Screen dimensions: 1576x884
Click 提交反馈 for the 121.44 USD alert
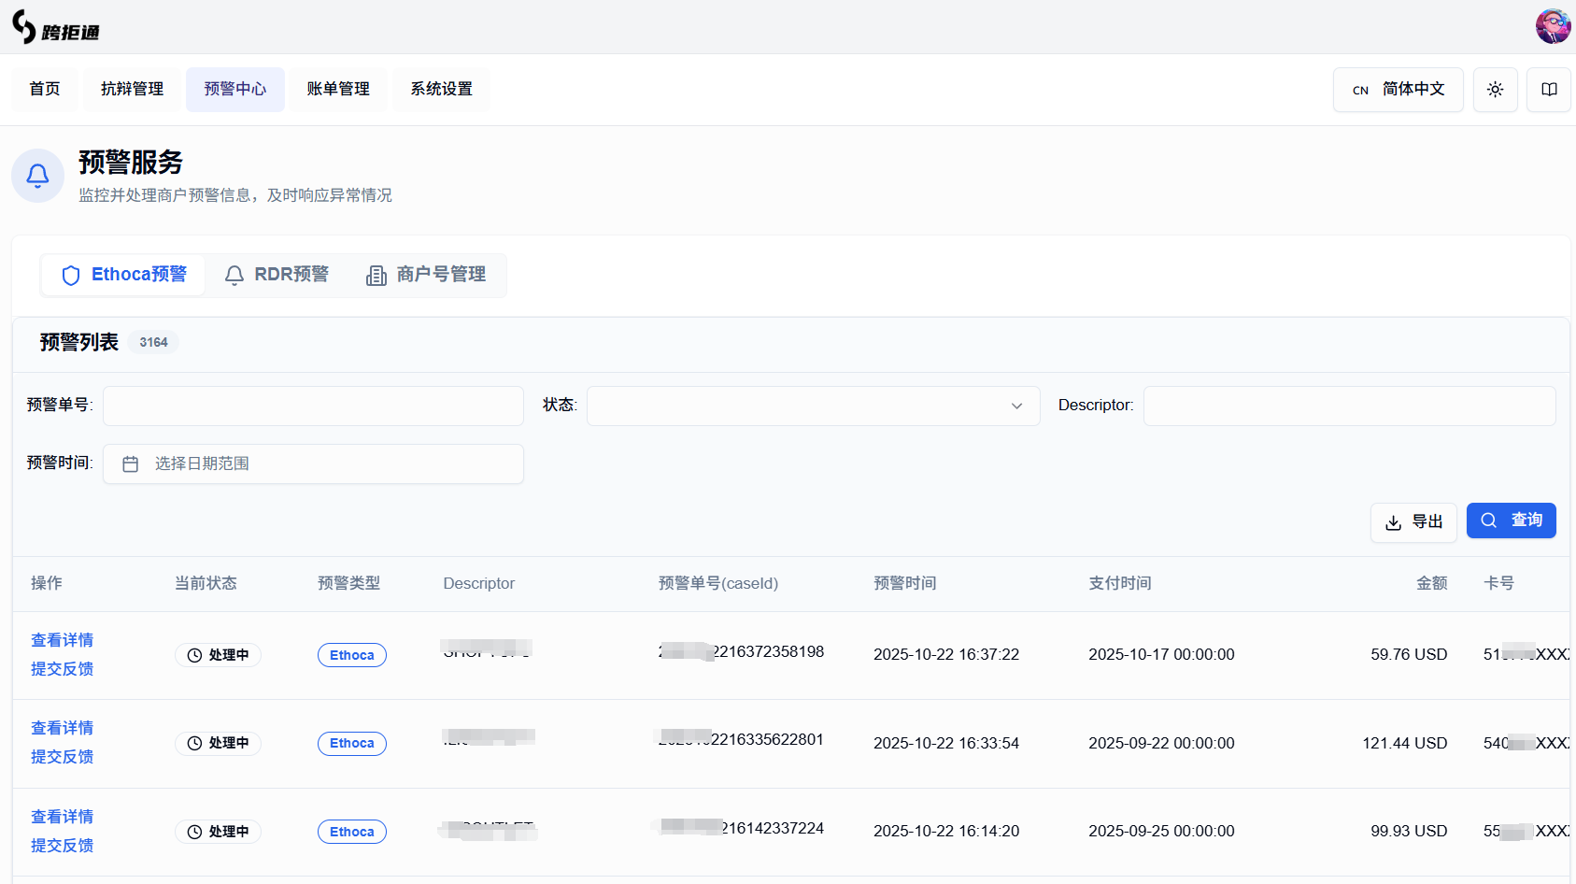pos(62,757)
